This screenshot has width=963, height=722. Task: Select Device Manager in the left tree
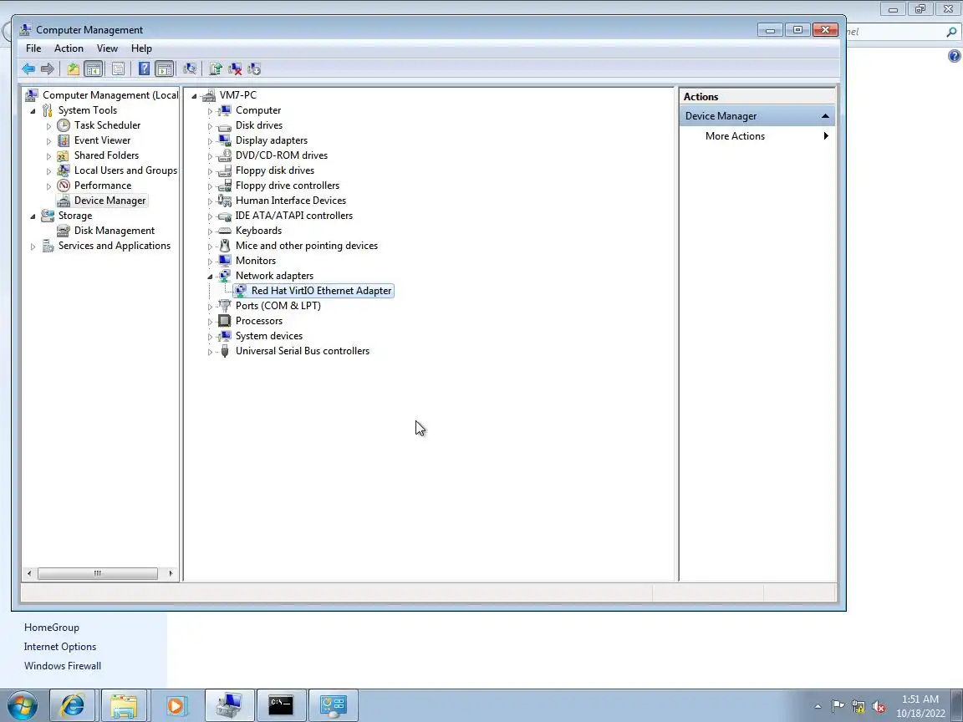pos(110,201)
